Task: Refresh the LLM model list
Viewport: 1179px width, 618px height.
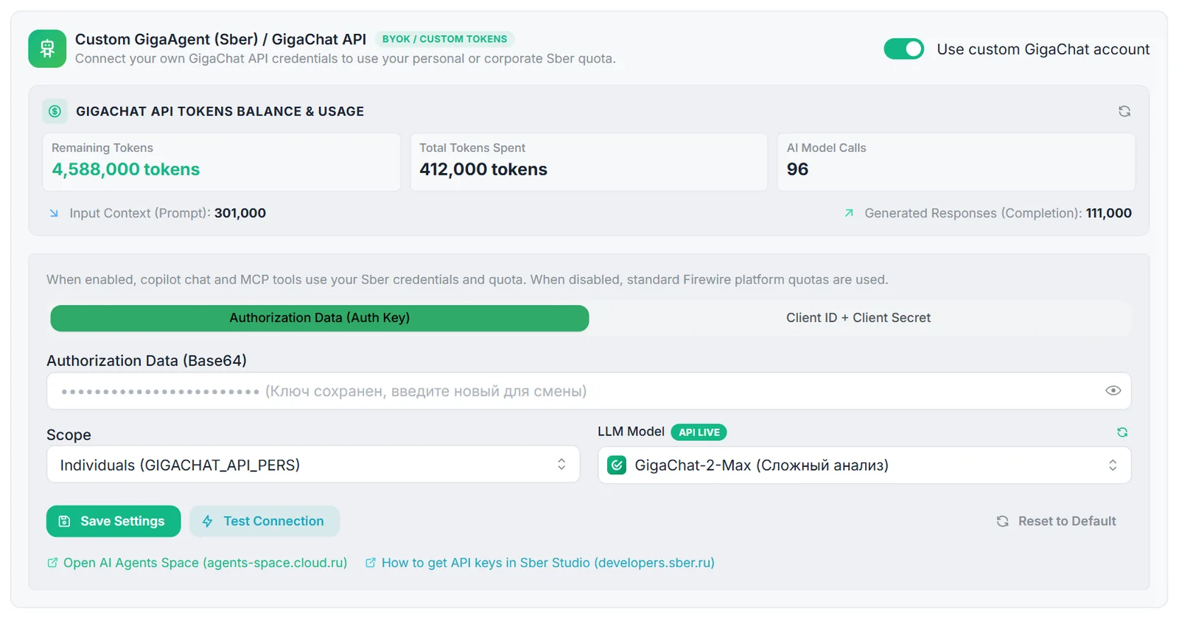Action: point(1122,432)
